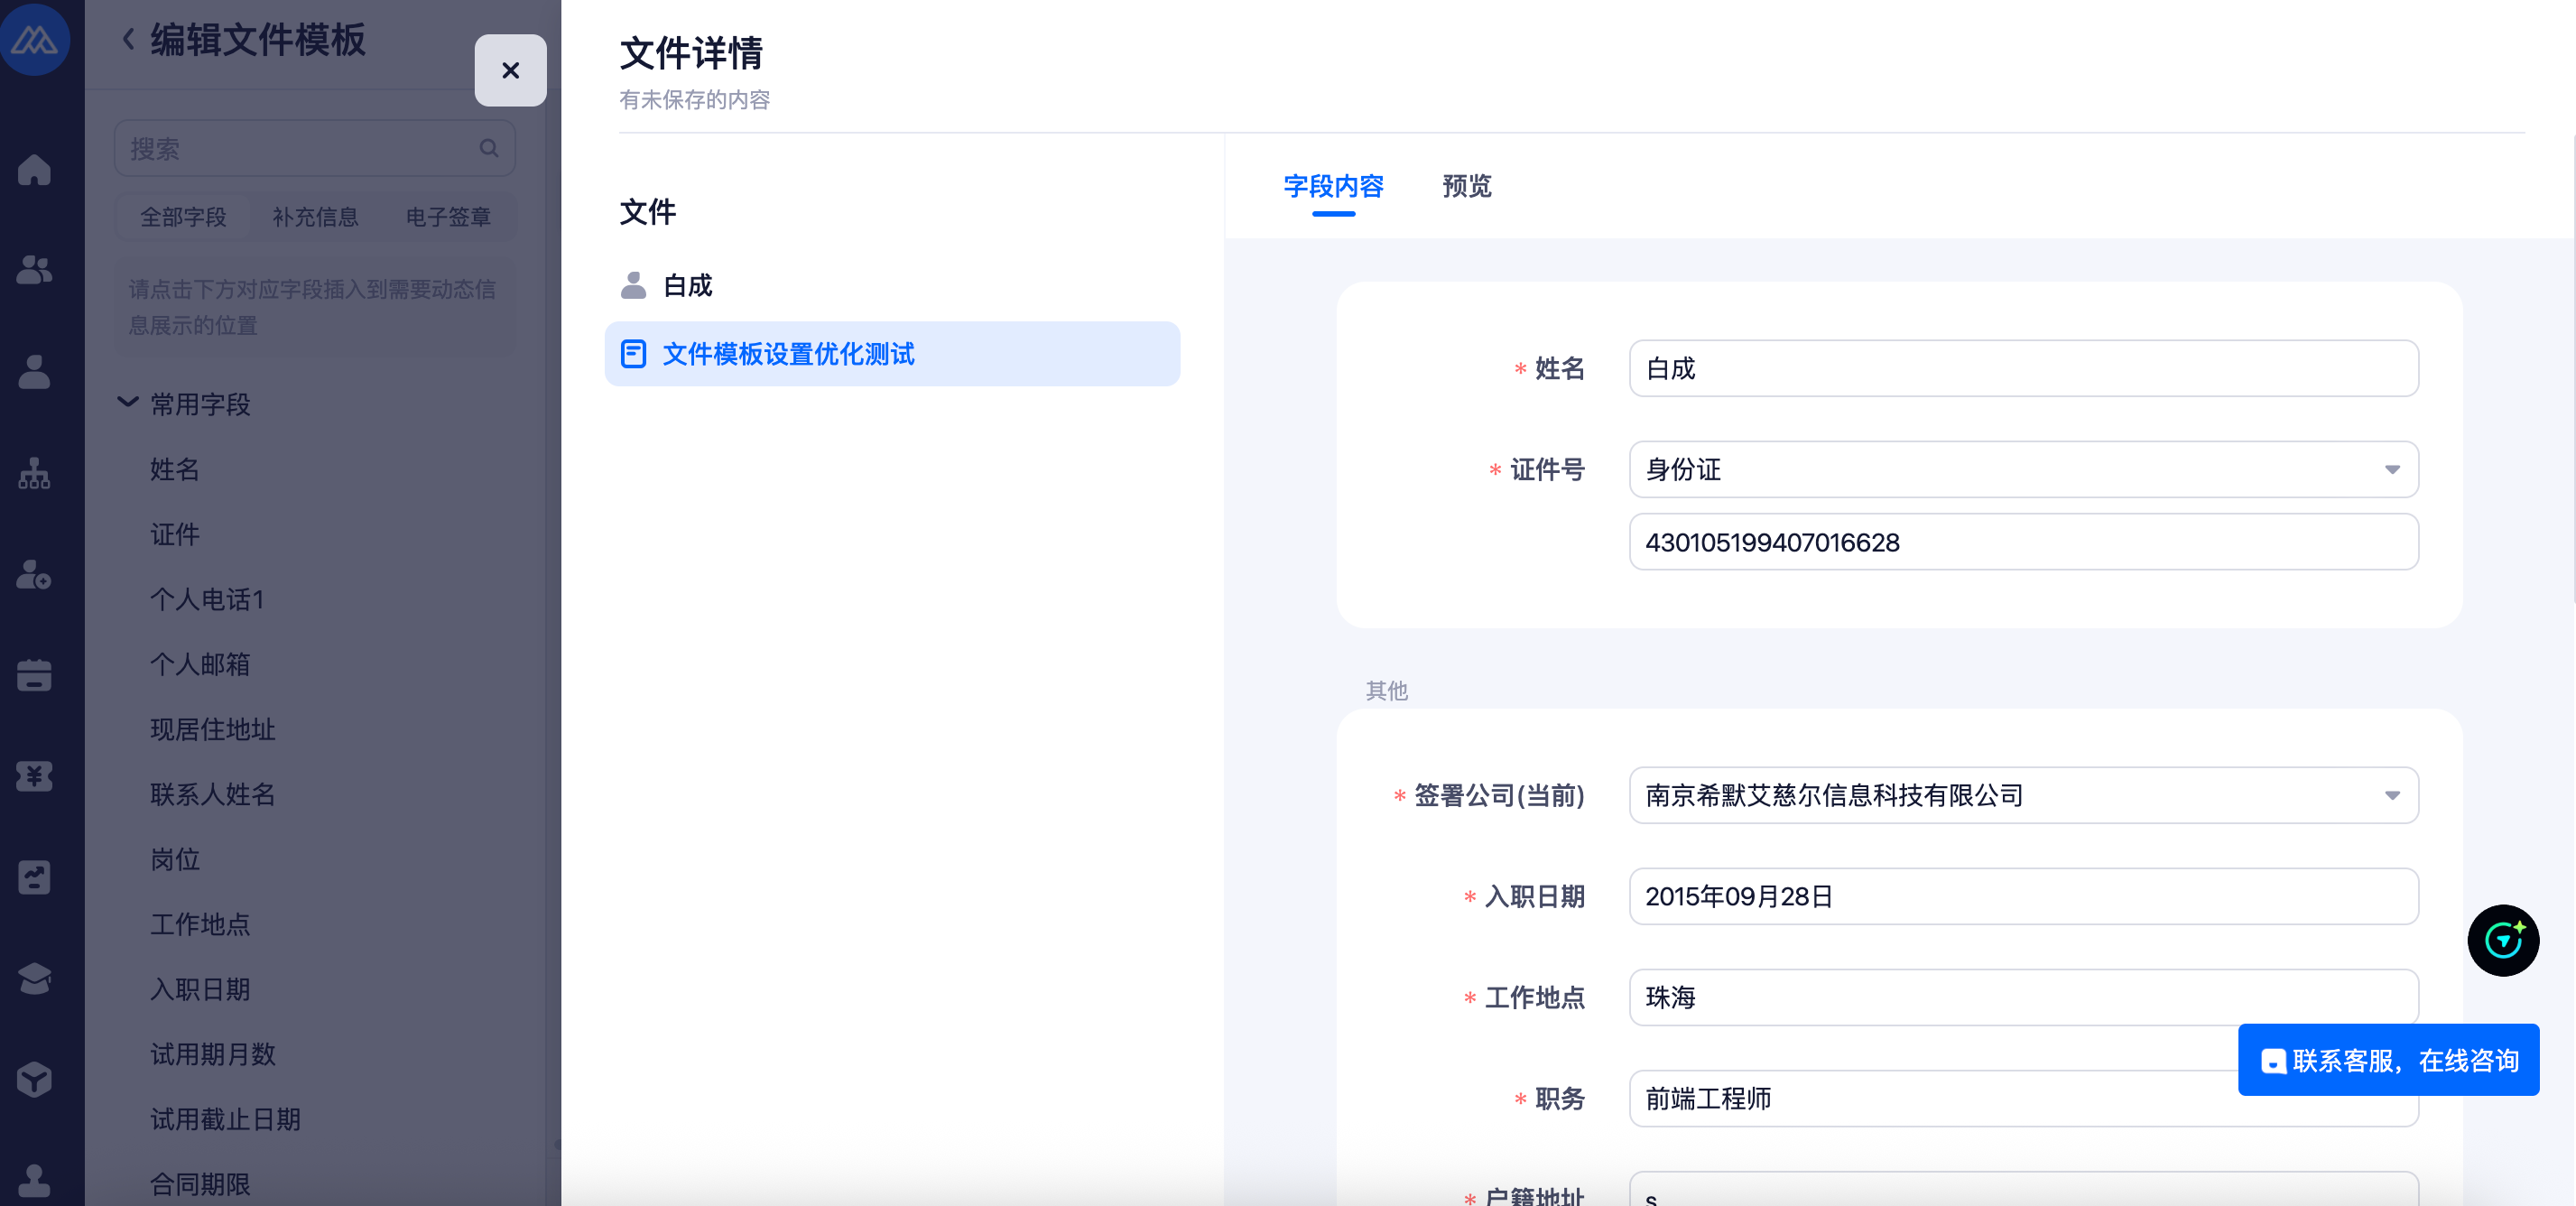This screenshot has width=2576, height=1206.
Task: Insert the 个人邮箱 field
Action: tap(200, 664)
